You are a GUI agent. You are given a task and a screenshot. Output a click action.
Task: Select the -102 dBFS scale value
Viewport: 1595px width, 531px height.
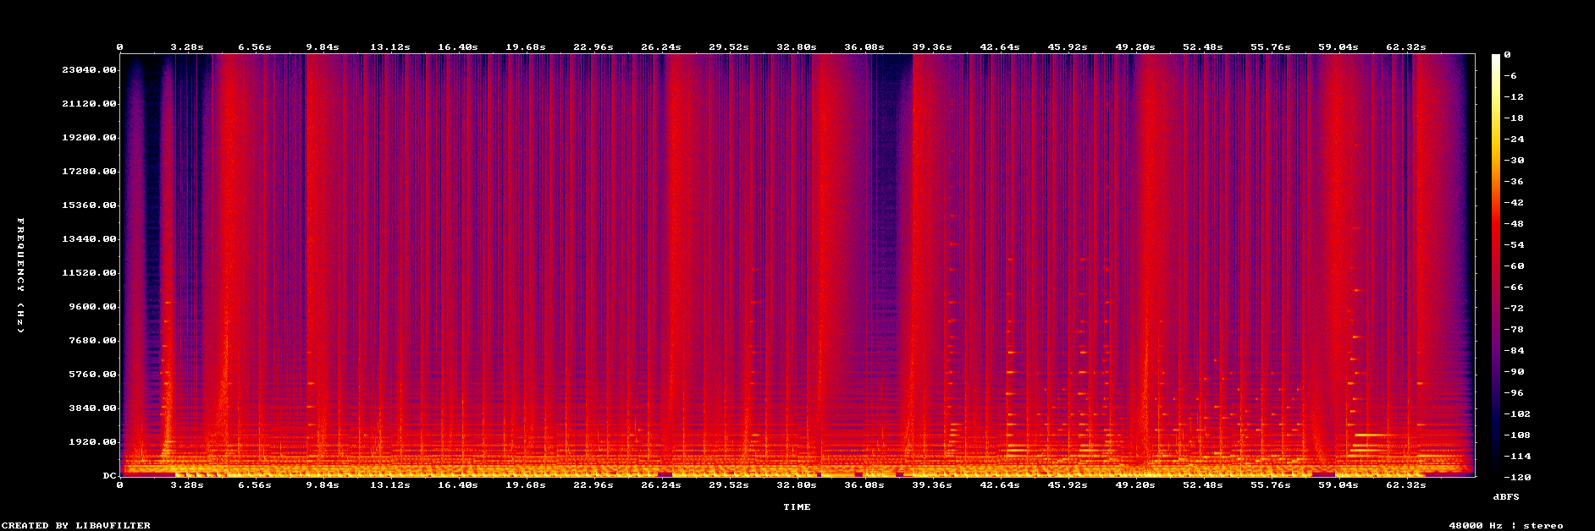[x=1516, y=414]
